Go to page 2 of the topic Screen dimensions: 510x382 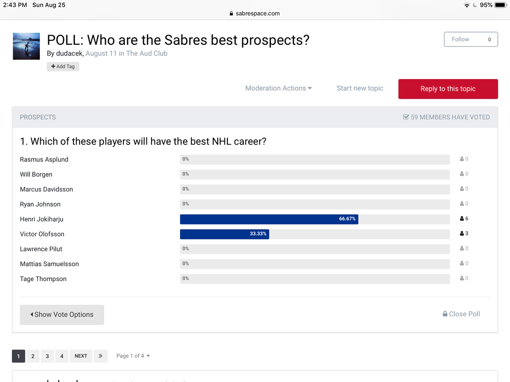point(33,356)
